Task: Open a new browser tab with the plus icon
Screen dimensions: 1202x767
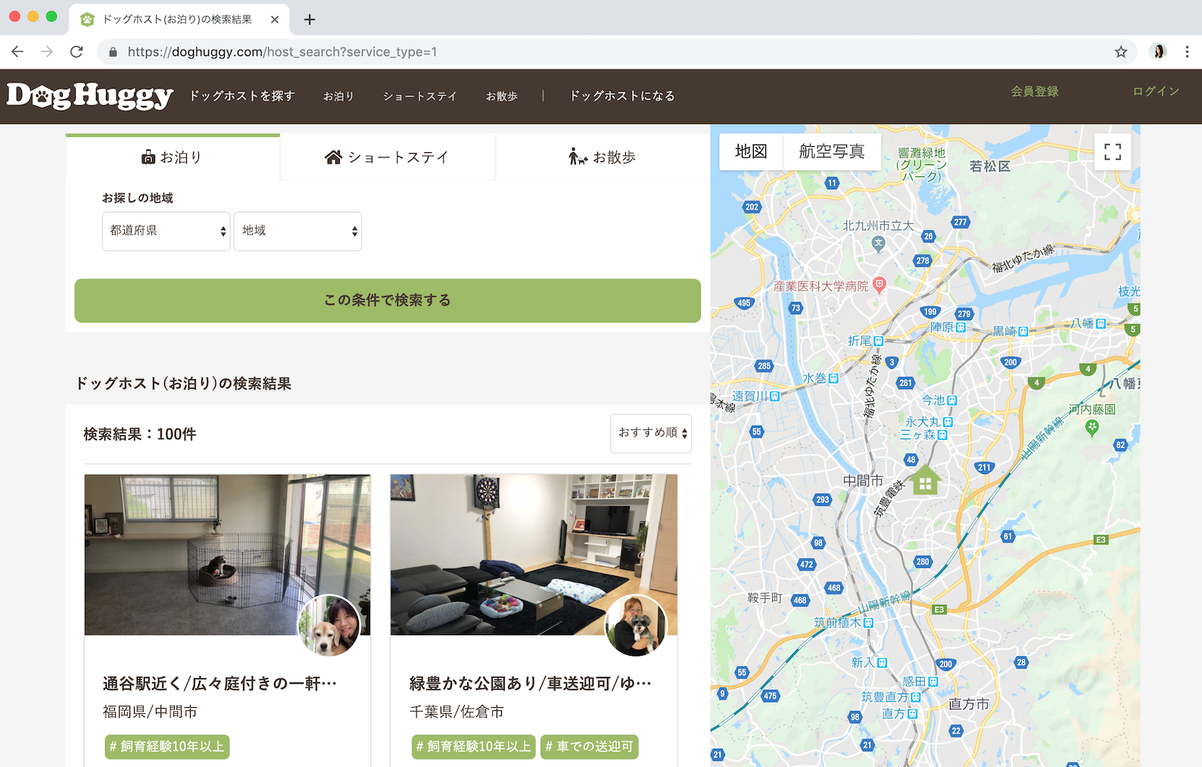Action: point(310,20)
